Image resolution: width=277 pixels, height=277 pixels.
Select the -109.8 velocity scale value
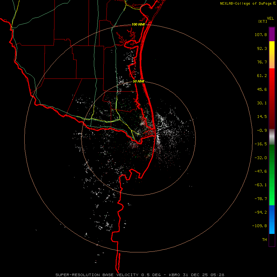pos(259,226)
